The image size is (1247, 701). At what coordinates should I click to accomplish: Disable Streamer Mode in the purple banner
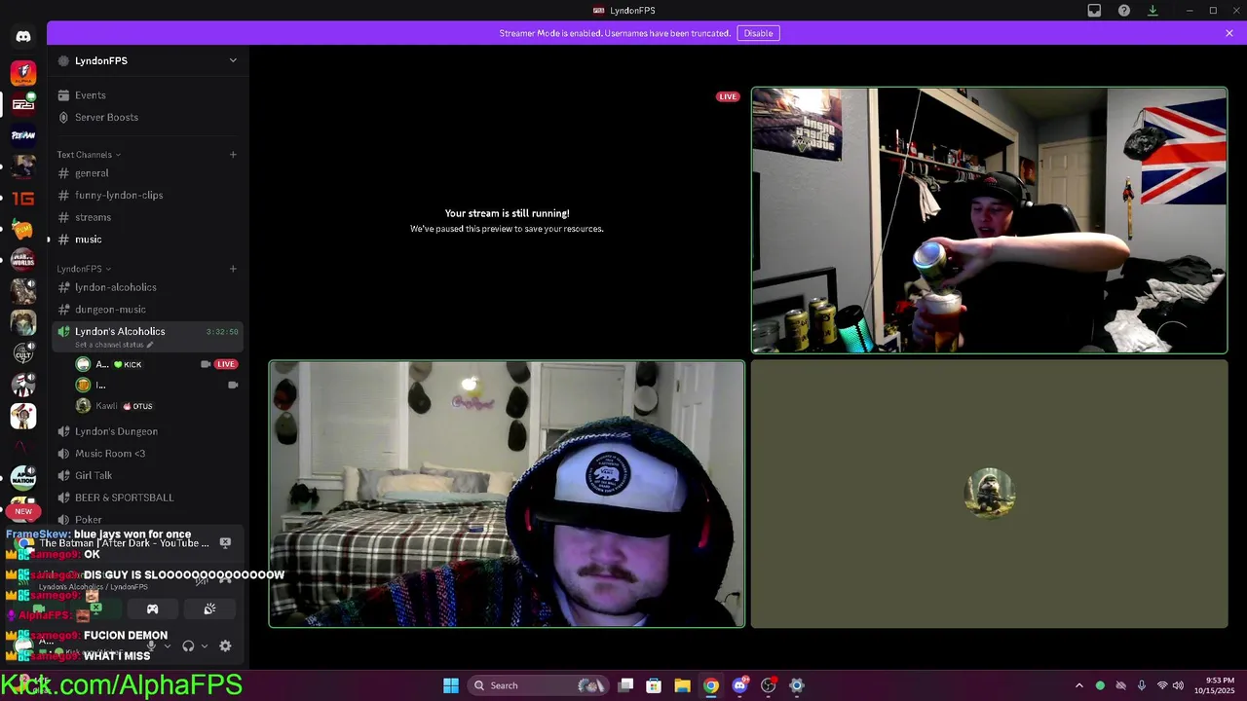click(x=758, y=33)
